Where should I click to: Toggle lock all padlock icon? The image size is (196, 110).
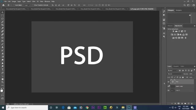pyautogui.click(x=183, y=77)
